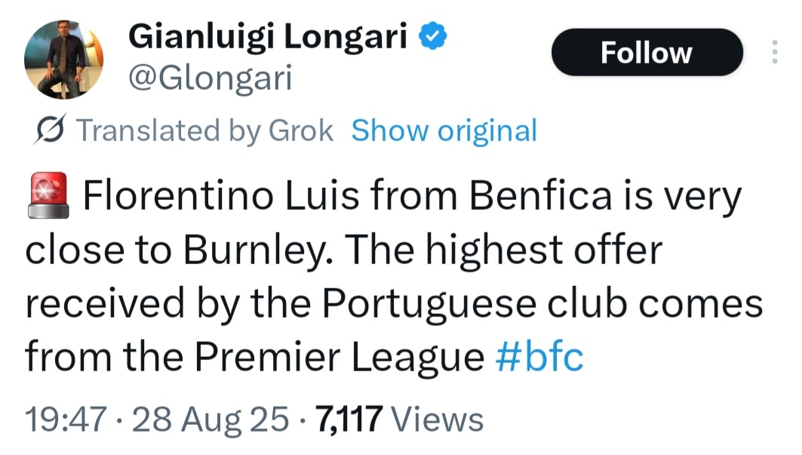Screen dimensions: 802x455
Task: Click the 7,117 view count number
Action: (351, 419)
